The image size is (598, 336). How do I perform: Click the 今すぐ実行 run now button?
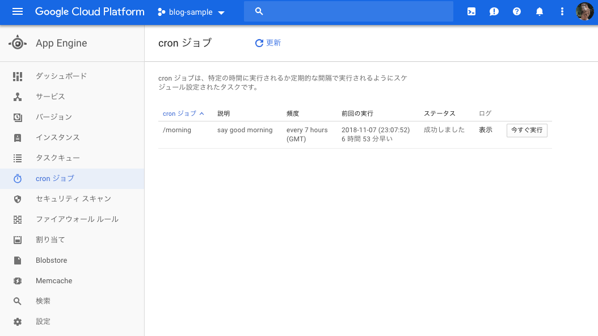coord(527,131)
